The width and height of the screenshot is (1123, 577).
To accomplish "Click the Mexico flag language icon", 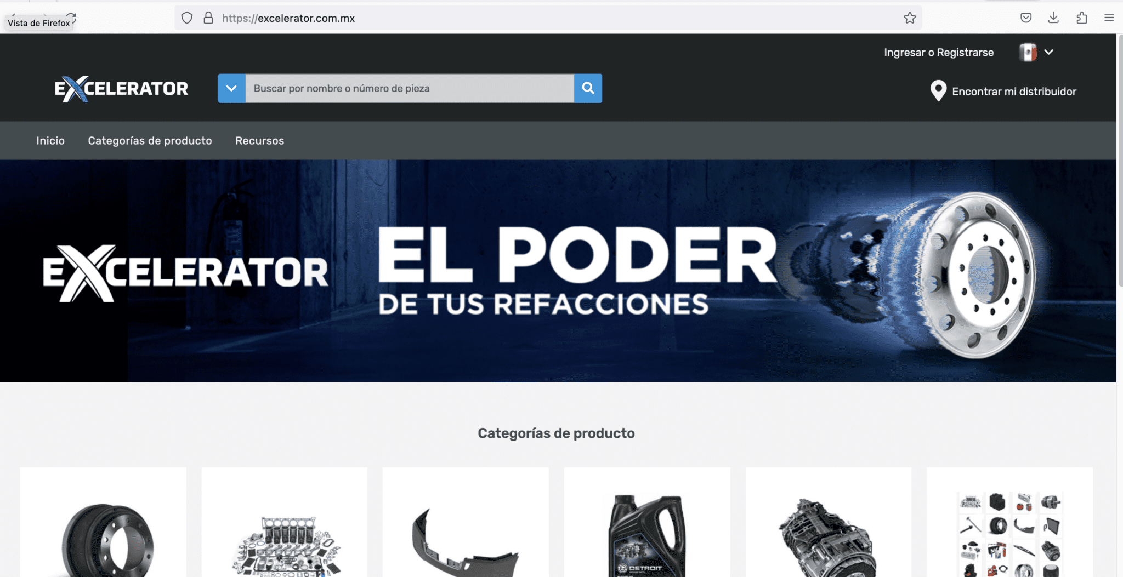I will (x=1028, y=53).
